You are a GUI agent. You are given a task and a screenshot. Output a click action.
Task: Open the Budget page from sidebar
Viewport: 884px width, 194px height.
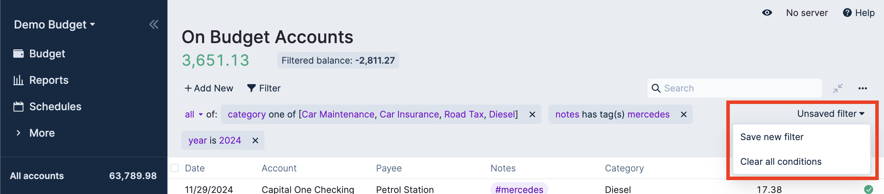click(x=47, y=54)
